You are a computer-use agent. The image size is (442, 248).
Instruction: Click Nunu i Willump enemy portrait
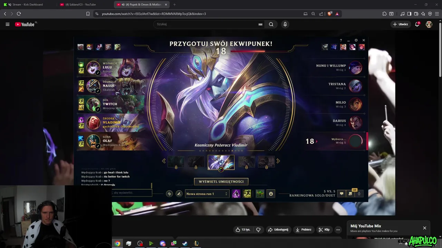pyautogui.click(x=355, y=68)
